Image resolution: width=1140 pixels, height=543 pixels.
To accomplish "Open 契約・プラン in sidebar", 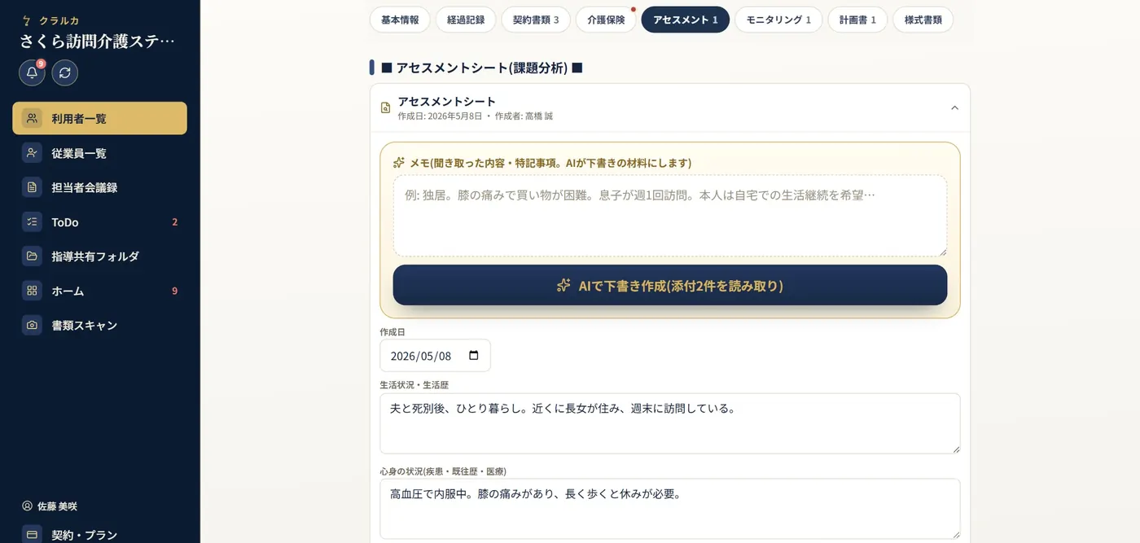I will [x=99, y=533].
